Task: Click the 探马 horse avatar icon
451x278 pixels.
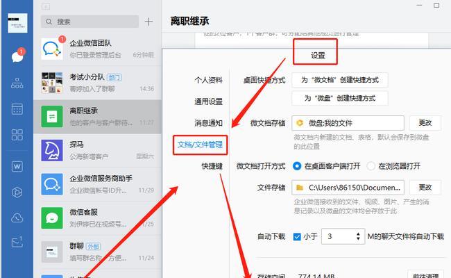Action: click(52, 150)
